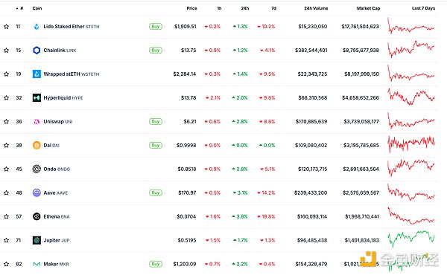Toggle favorite star for Wrapped stETH

[6, 74]
